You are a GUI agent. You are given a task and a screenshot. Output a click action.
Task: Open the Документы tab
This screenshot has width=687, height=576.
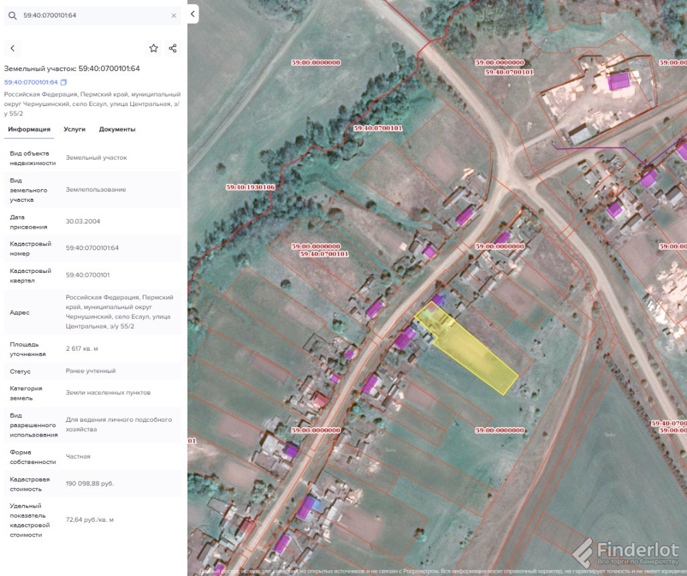[x=117, y=129]
